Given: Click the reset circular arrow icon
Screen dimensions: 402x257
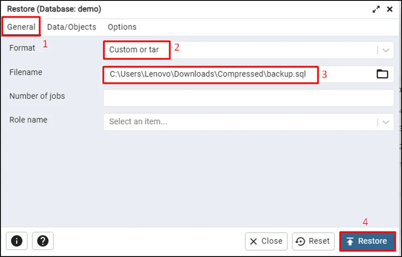Looking at the screenshot, I should click(301, 241).
